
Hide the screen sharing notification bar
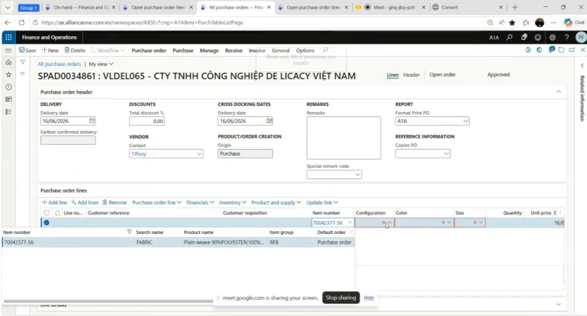point(369,298)
